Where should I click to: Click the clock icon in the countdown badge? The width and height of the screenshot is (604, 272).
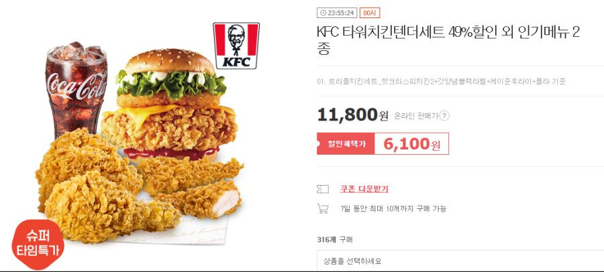click(323, 13)
